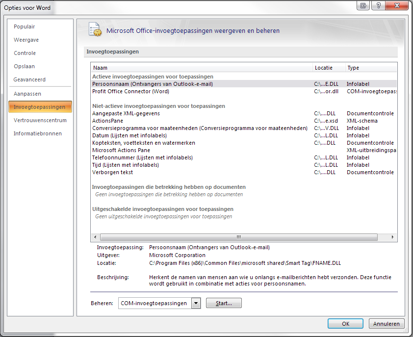Select the Verborgen tekst add-in row
The image size is (413, 337).
(x=113, y=172)
